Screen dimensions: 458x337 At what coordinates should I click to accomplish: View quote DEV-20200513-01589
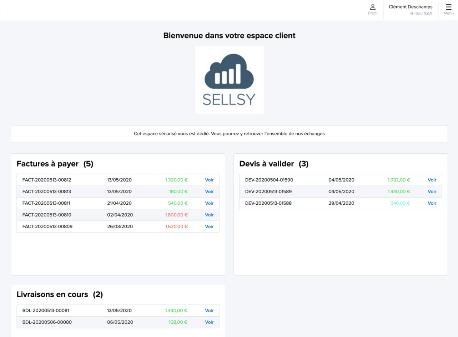point(432,192)
